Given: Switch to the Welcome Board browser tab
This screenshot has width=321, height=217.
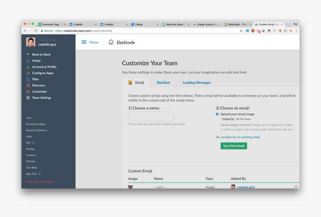Looking at the screenshot, I should pyautogui.click(x=175, y=24).
